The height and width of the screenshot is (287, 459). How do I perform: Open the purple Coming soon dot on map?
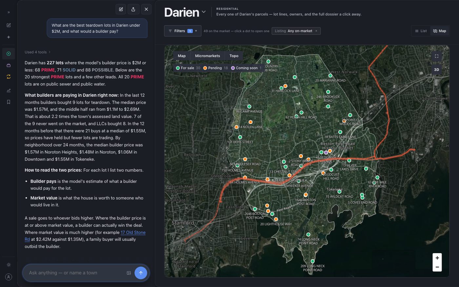(326, 153)
